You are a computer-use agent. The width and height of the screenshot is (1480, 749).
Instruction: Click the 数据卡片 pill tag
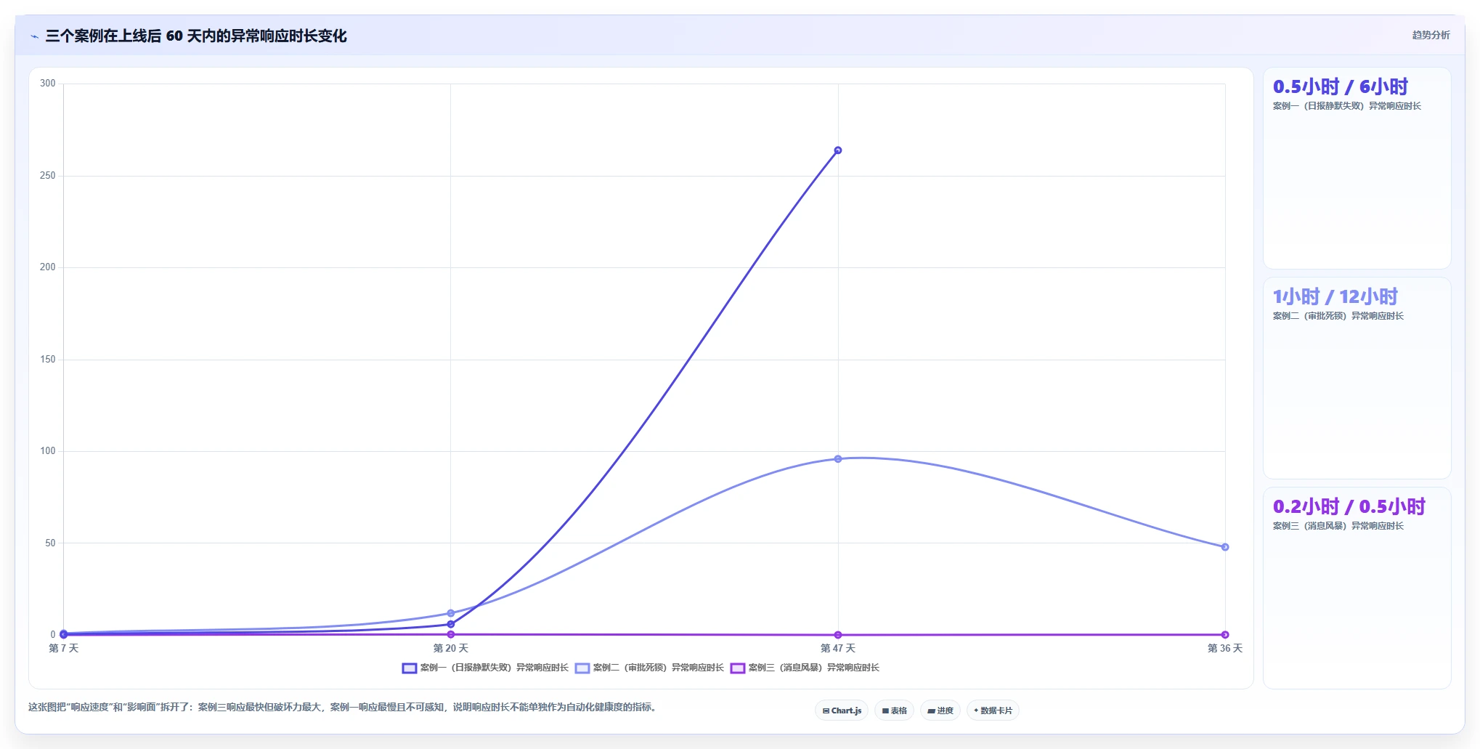993,710
